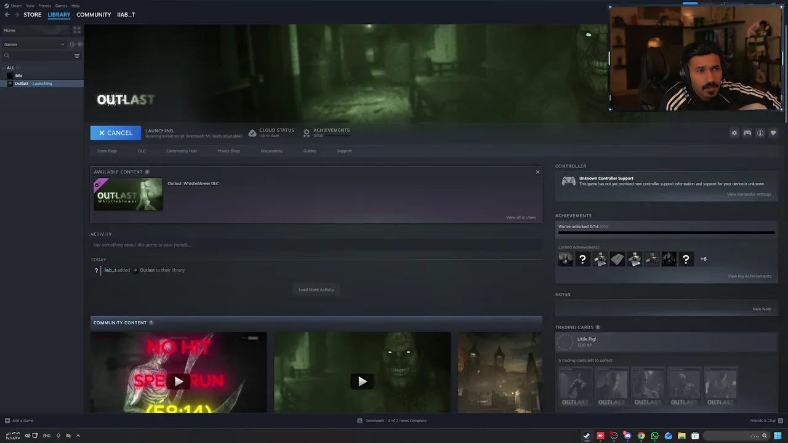Expand the +6 more locked achievements
788x443 pixels.
click(x=704, y=259)
